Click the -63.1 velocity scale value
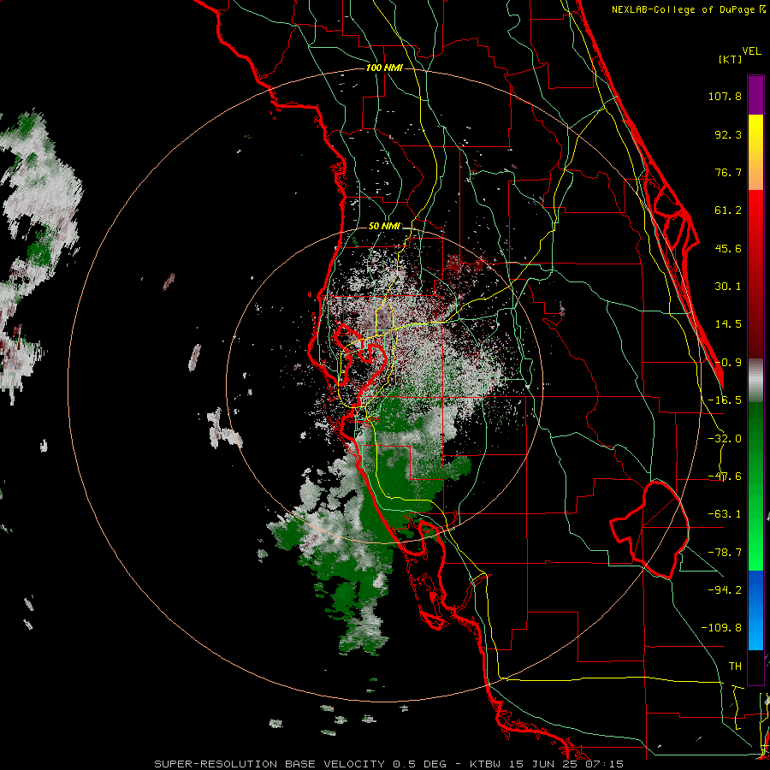 coord(725,514)
